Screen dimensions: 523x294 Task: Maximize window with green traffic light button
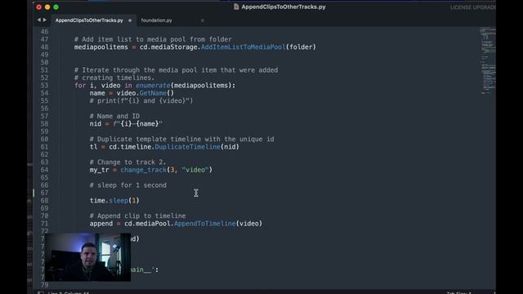[56, 7]
